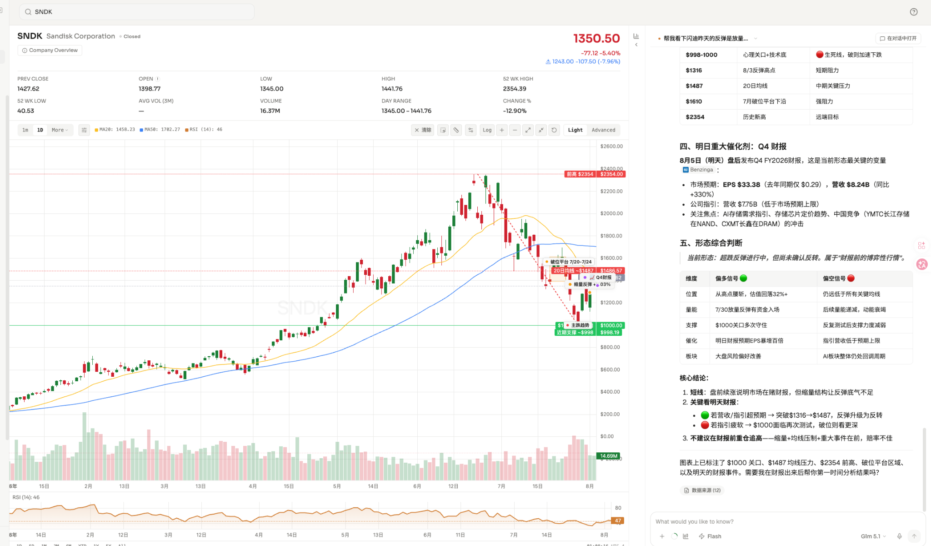Click the Company Overview button

coord(50,50)
